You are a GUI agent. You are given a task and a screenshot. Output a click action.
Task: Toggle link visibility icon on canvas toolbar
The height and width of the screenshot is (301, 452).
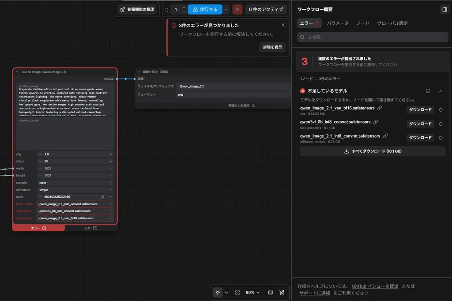click(x=282, y=292)
